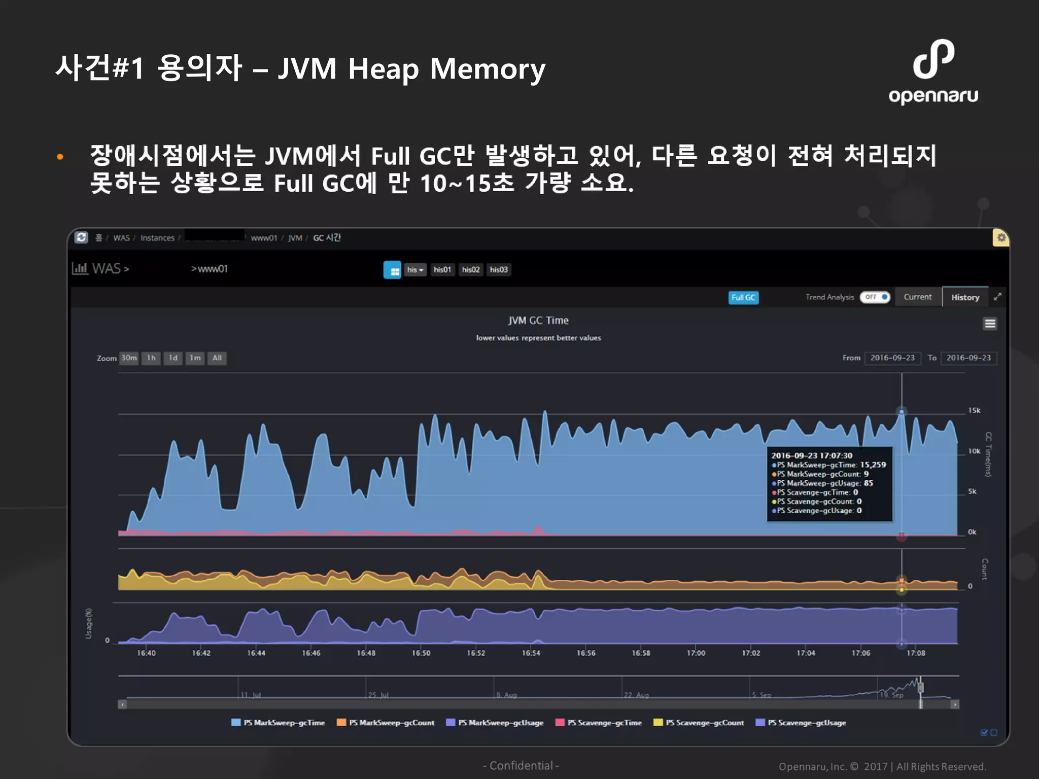Click the refresh icon in the breadcrumb bar
This screenshot has height=779, width=1039.
81,237
